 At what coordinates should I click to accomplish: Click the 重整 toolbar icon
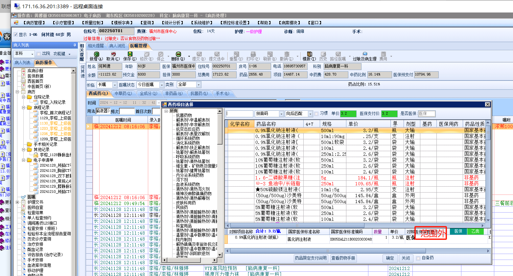236,54
